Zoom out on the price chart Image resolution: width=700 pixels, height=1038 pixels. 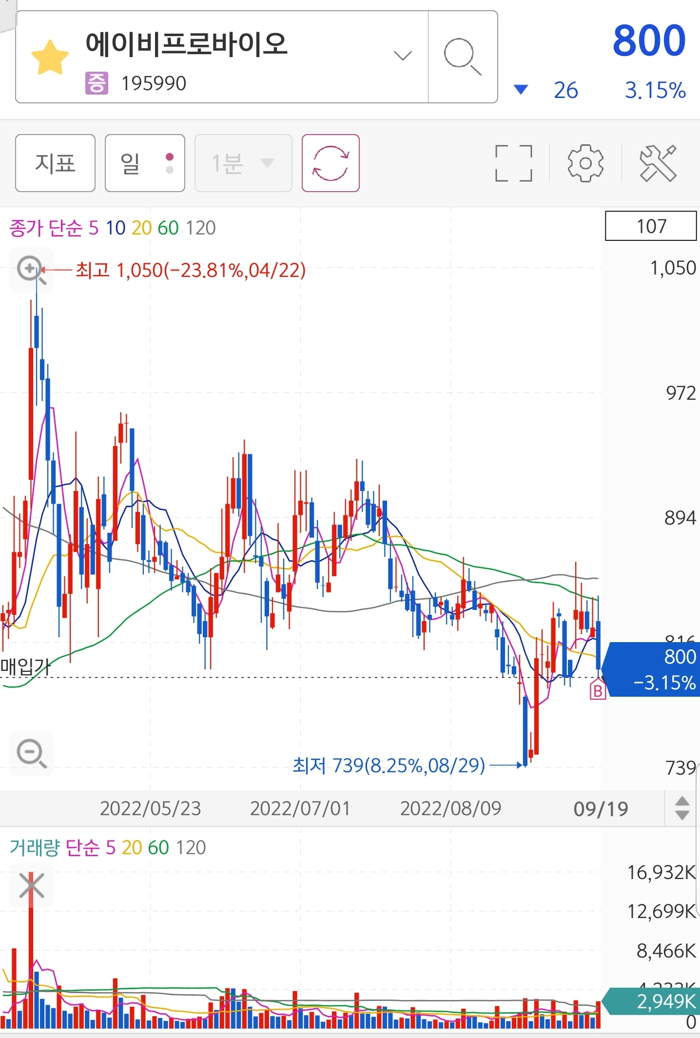[31, 754]
